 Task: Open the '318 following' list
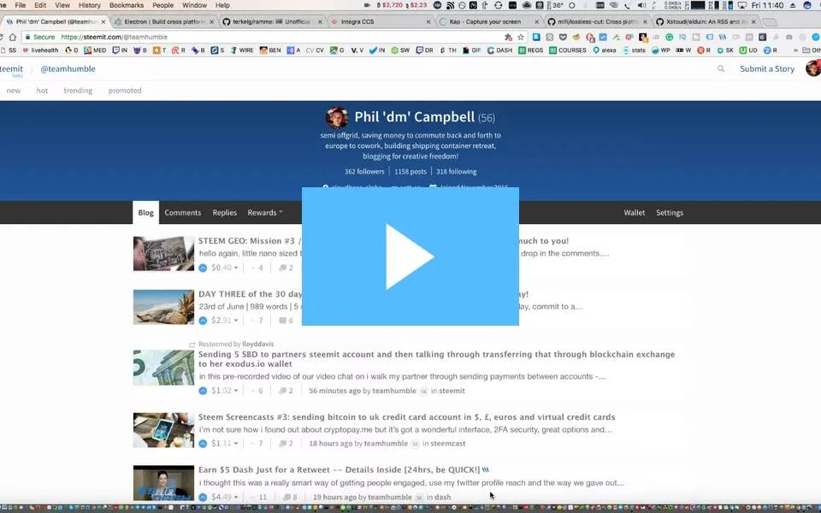point(456,172)
